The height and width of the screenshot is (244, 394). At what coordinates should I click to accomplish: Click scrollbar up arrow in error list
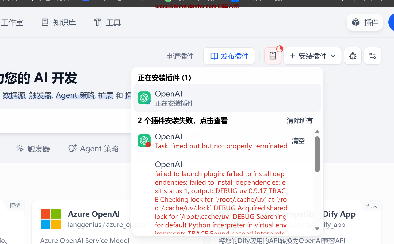point(317,132)
